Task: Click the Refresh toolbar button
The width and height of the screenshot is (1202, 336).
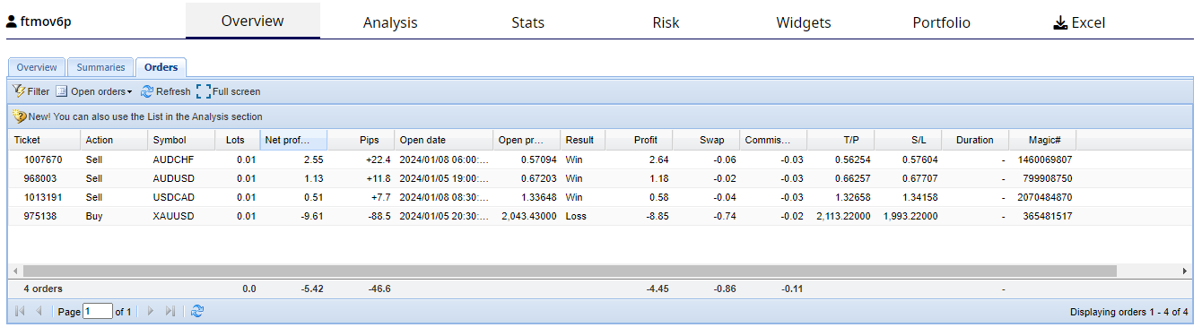Action: click(x=166, y=91)
